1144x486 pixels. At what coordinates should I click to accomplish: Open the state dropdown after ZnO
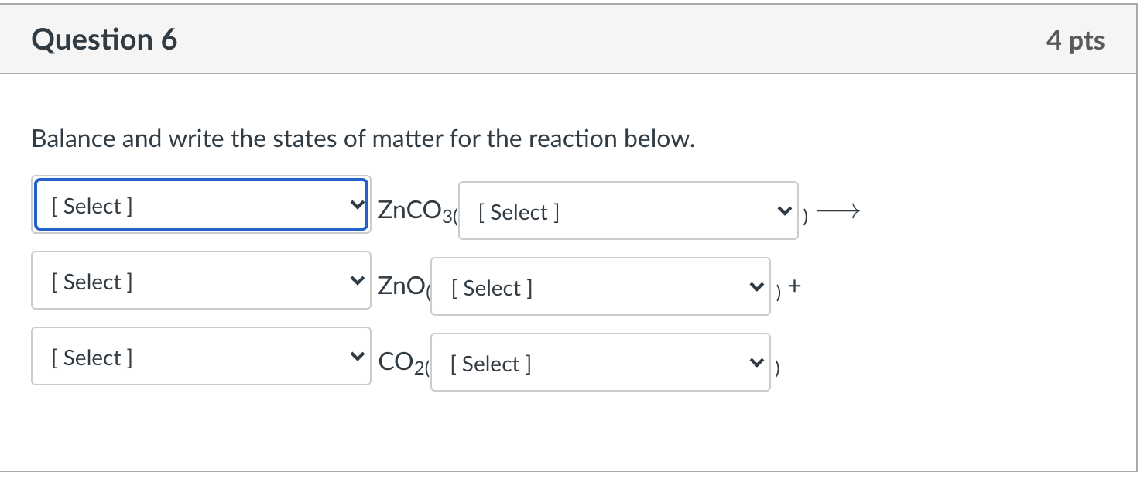click(599, 287)
